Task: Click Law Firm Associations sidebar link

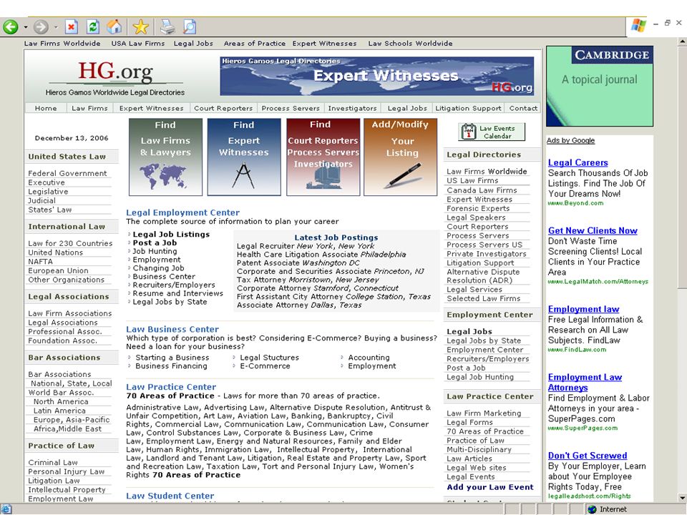Action: pyautogui.click(x=70, y=313)
